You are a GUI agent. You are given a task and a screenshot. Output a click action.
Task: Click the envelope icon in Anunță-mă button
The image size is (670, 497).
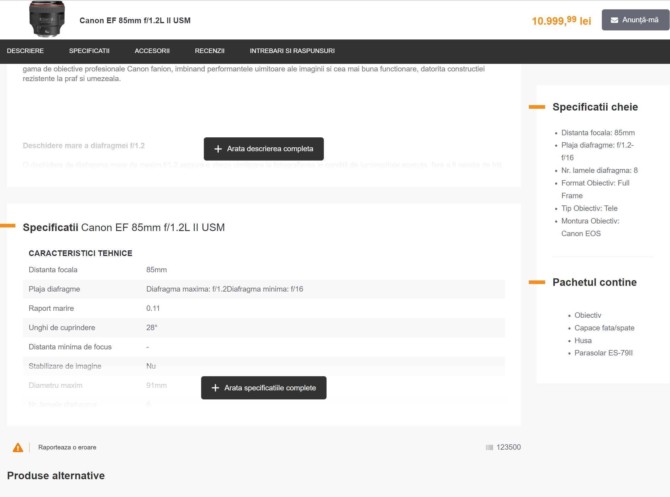coord(614,20)
